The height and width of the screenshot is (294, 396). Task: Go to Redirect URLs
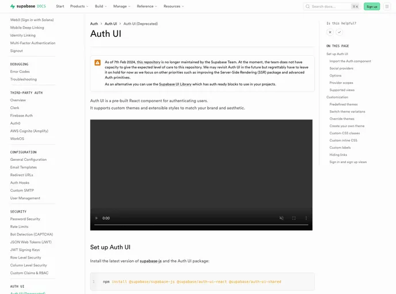coord(21,175)
